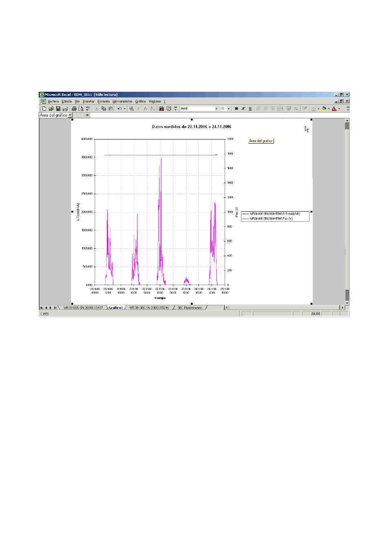This screenshot has width=389, height=551.
Task: Open the Herramientas menu
Action: (x=122, y=102)
